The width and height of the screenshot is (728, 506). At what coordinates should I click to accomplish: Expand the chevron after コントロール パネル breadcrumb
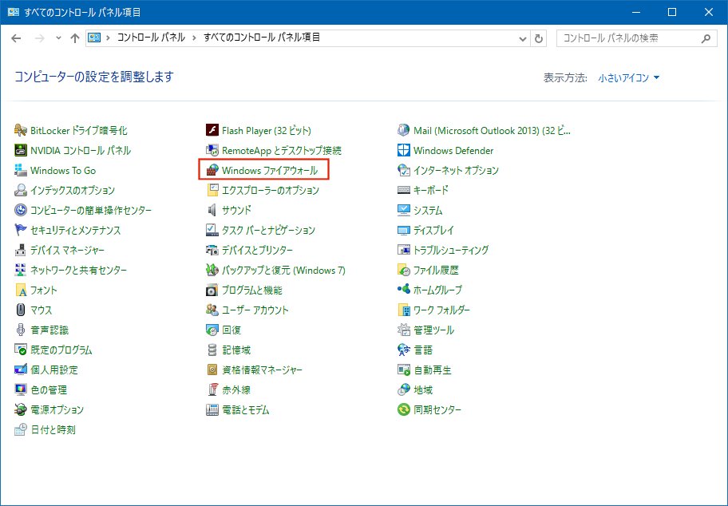click(x=195, y=38)
